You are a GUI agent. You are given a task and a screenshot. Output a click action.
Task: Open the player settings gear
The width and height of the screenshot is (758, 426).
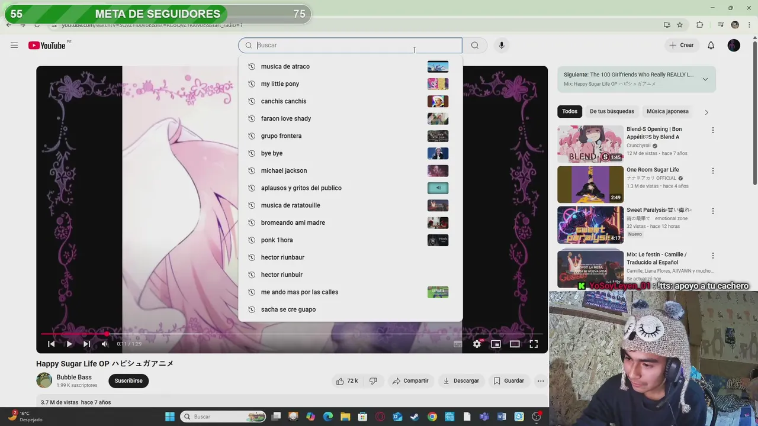[477, 344]
